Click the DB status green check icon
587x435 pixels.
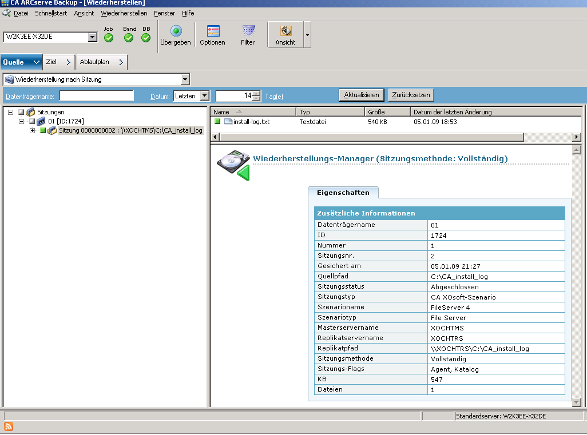coord(146,38)
